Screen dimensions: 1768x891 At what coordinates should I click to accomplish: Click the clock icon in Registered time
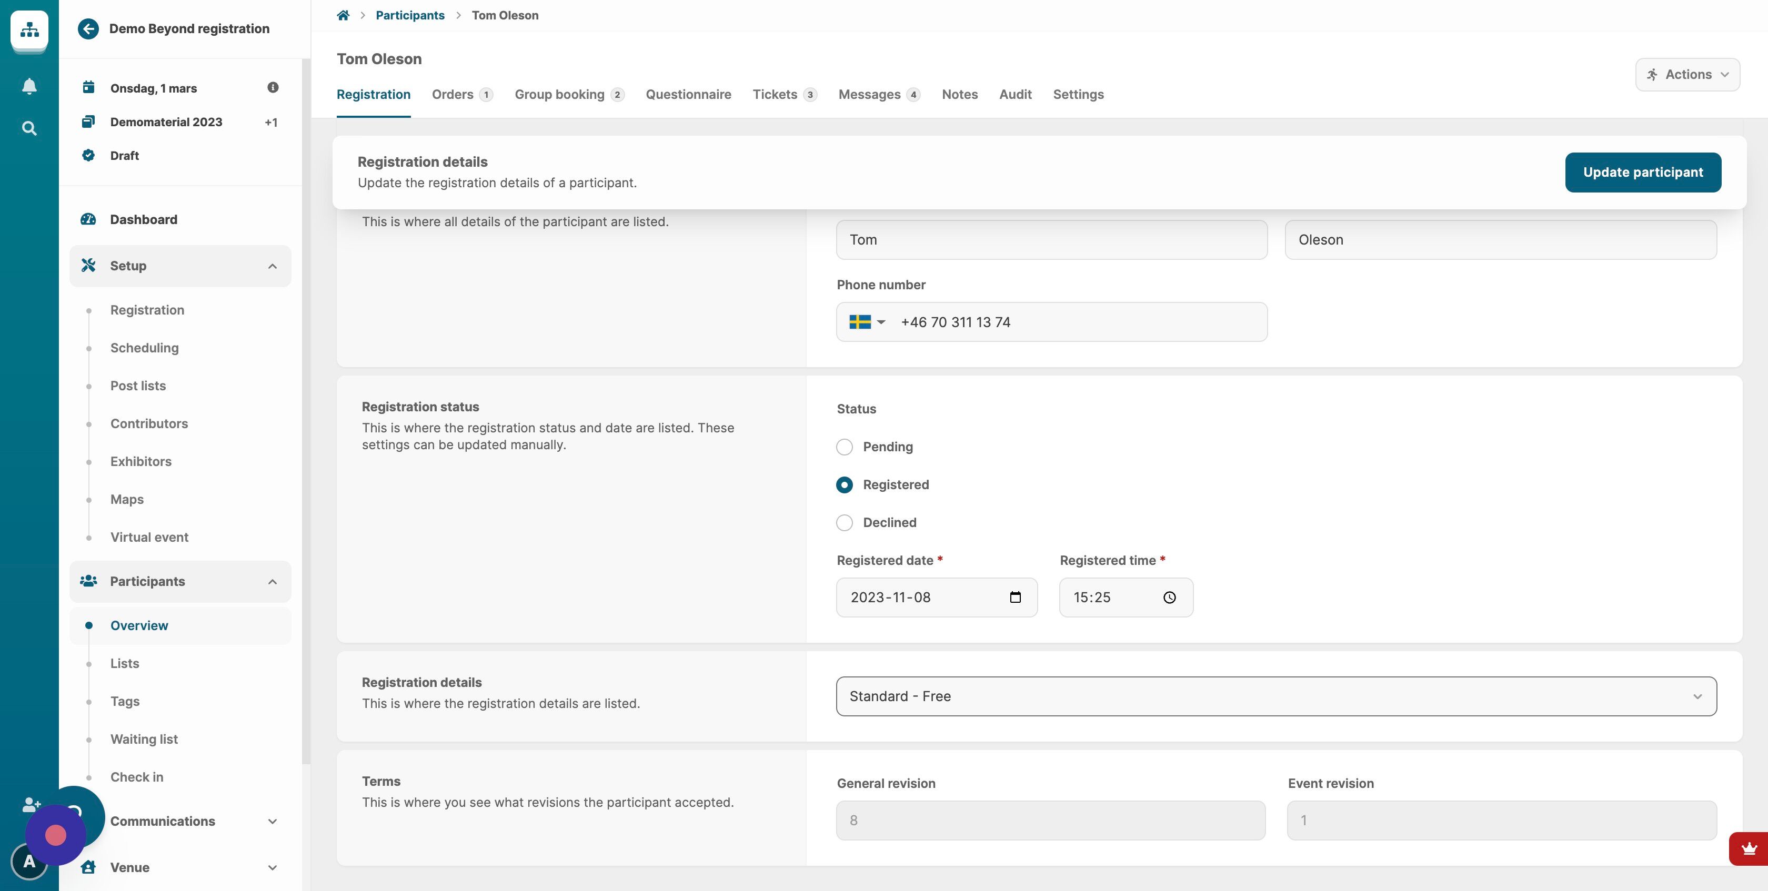1170,598
